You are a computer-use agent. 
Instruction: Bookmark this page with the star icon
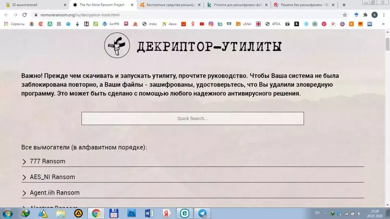click(345, 15)
